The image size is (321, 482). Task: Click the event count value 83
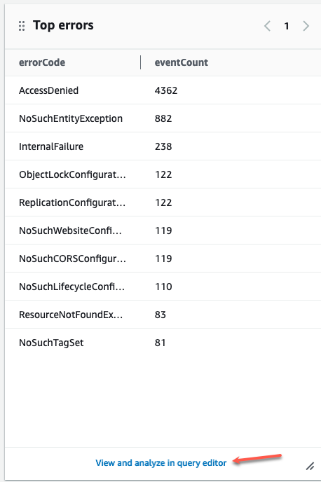(160, 315)
